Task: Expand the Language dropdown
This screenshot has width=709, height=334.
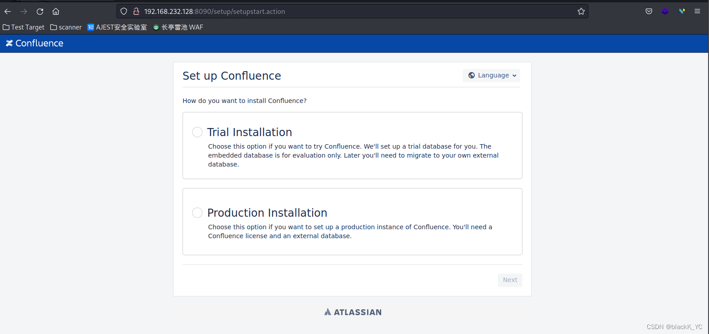Action: click(x=492, y=75)
